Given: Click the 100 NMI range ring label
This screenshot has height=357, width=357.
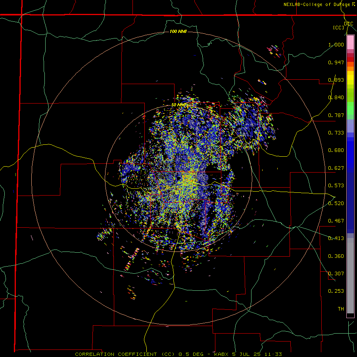Looking at the screenshot, I should (x=178, y=31).
